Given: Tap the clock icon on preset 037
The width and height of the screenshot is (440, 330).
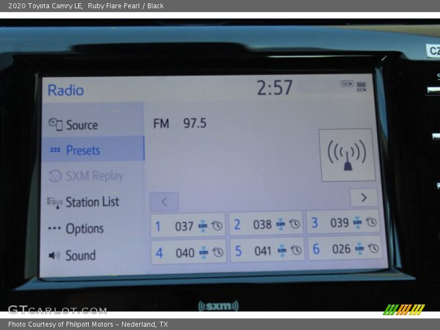Looking at the screenshot, I should tap(217, 226).
